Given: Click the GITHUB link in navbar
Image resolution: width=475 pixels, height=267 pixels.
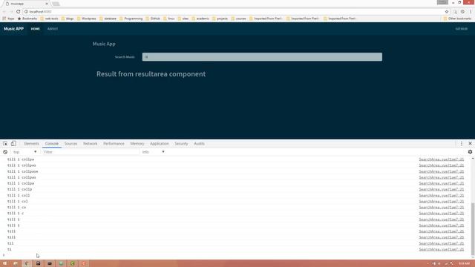Looking at the screenshot, I should (462, 29).
